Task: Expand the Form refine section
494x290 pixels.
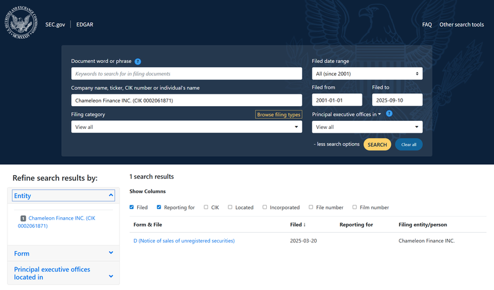Action: (x=64, y=254)
